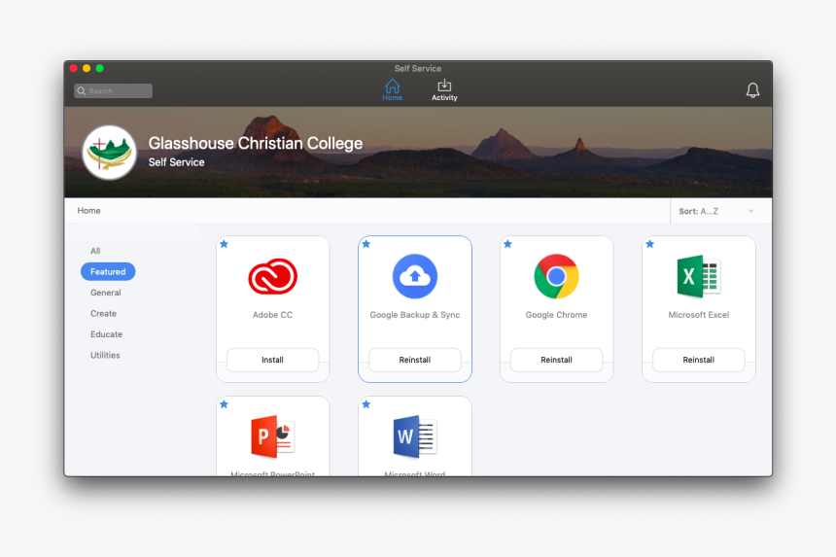
Task: Click the featured star on Microsoft Word
Action: pyautogui.click(x=366, y=404)
